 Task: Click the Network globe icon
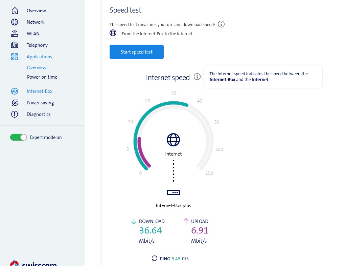coord(15,22)
